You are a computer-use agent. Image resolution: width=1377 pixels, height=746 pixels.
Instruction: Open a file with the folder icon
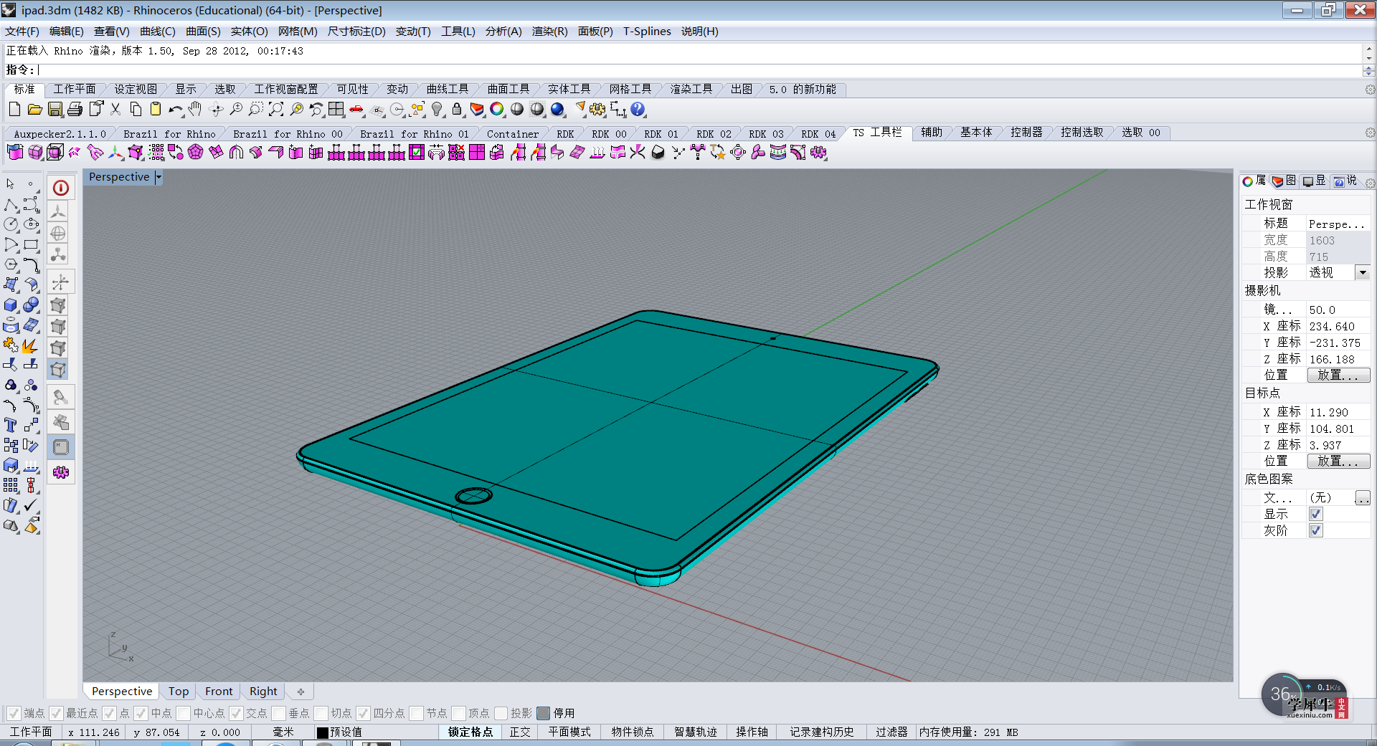tap(34, 110)
